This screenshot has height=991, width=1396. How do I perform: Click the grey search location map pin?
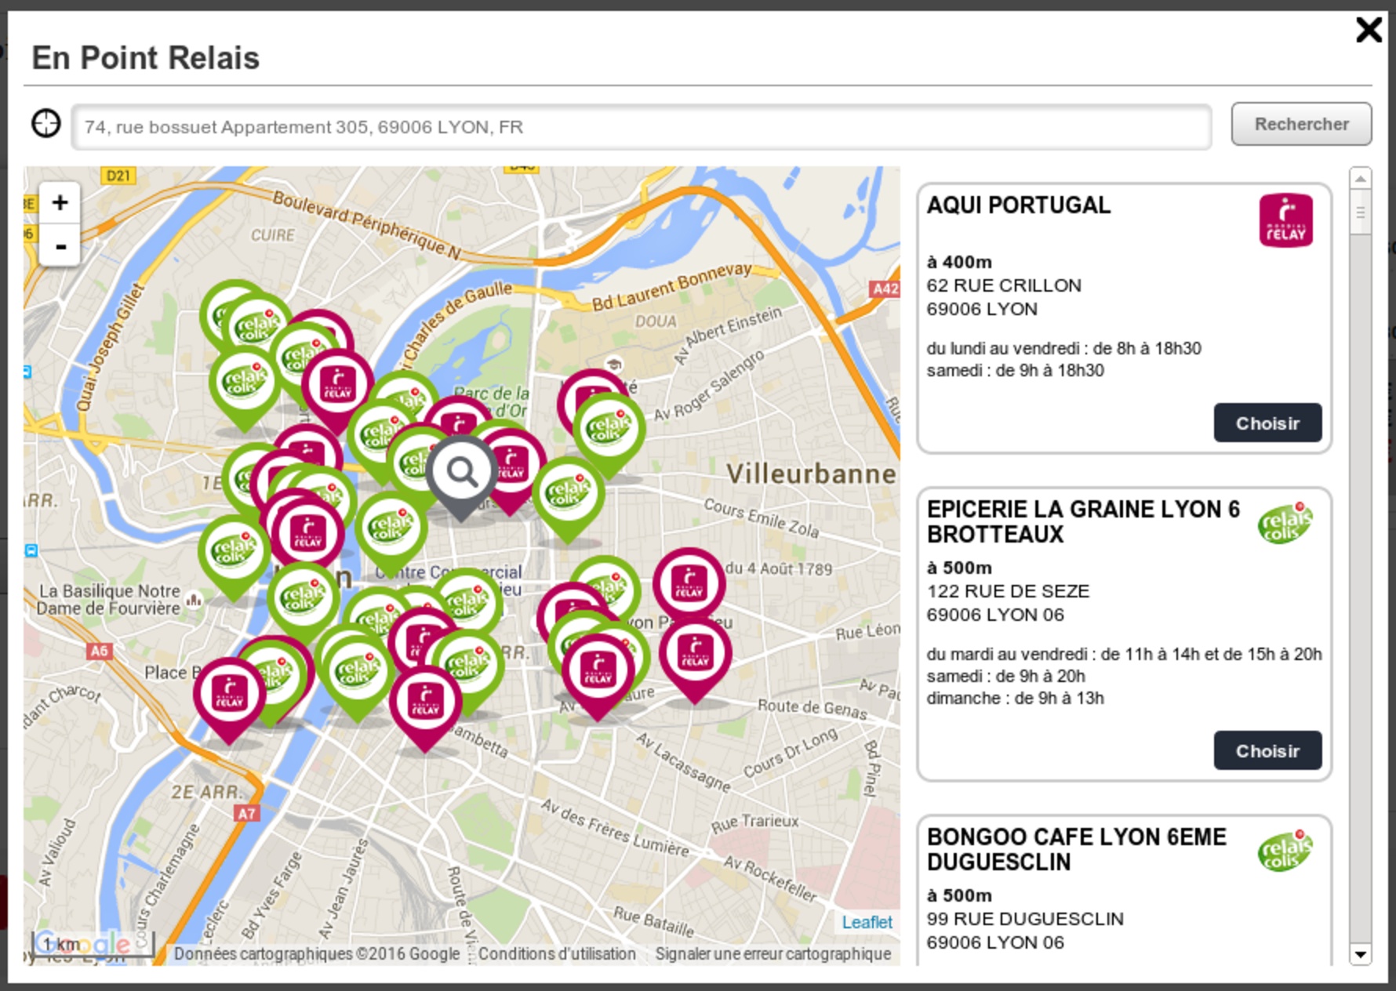tap(461, 473)
